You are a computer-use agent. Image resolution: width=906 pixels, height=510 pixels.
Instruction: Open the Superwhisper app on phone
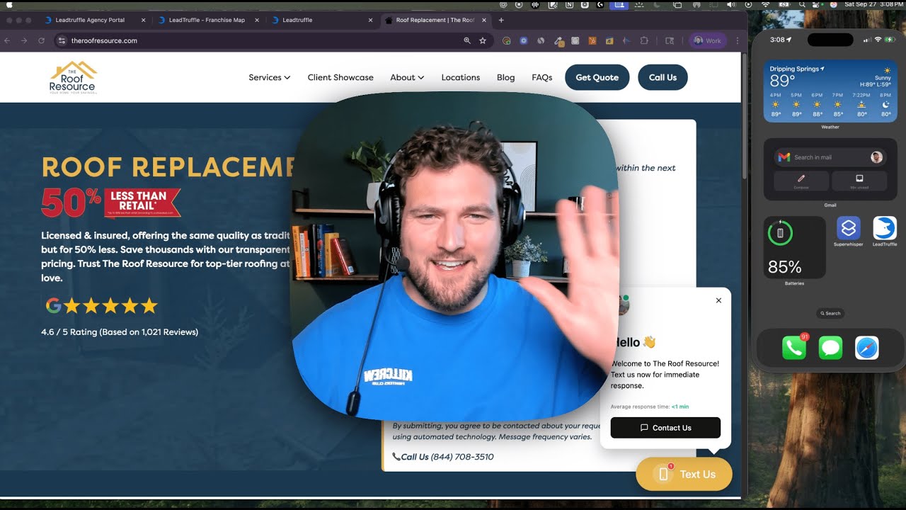pyautogui.click(x=849, y=228)
